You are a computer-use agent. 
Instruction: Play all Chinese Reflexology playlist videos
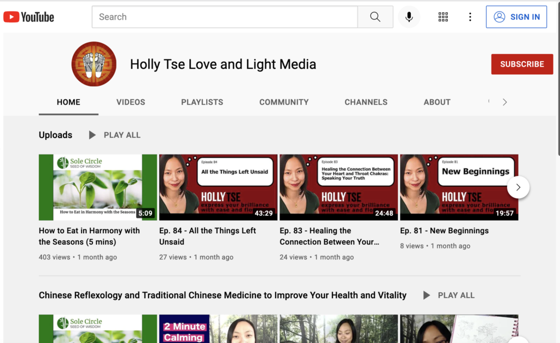click(x=449, y=295)
